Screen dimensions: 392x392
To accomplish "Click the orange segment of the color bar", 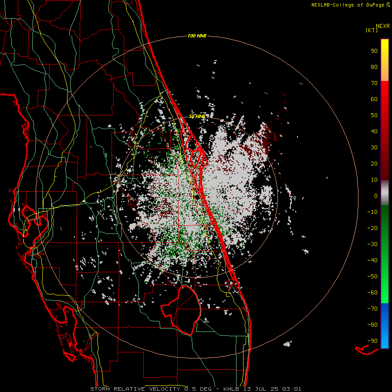I will [x=385, y=73].
